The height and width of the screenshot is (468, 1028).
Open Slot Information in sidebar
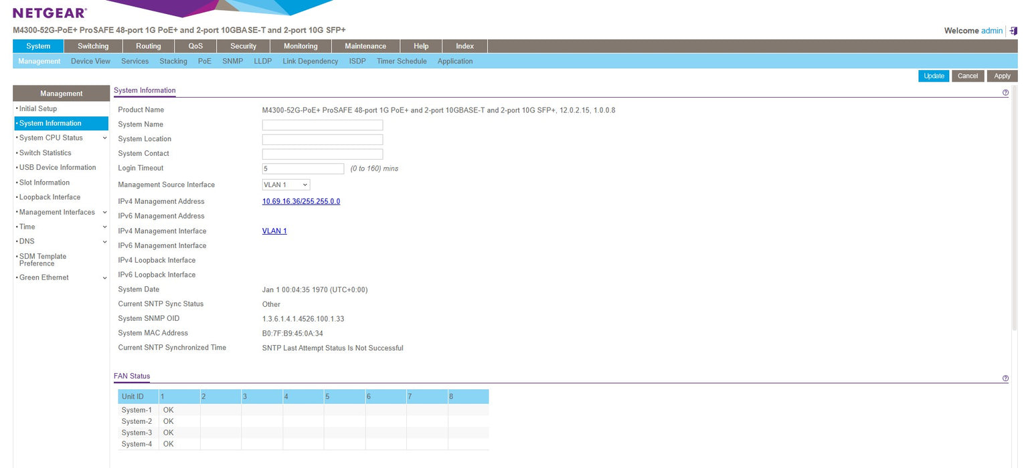coord(44,183)
